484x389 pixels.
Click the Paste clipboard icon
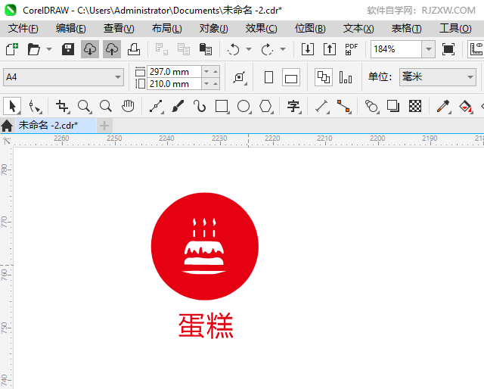pos(205,49)
